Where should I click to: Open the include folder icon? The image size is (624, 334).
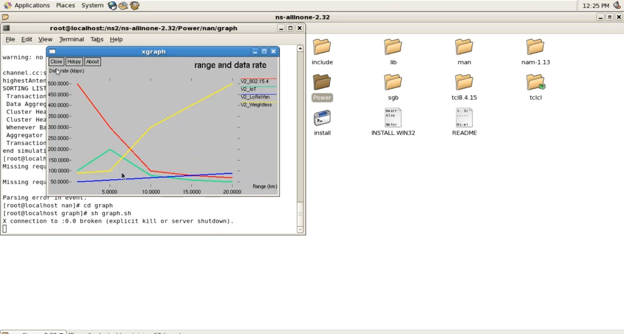click(322, 47)
